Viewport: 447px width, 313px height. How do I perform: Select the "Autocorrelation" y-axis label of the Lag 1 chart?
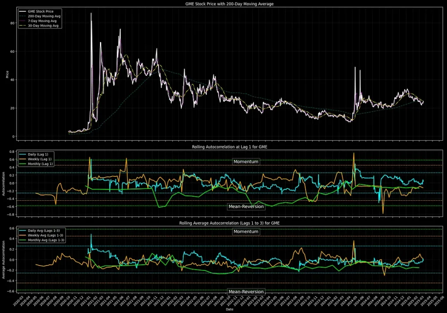[3, 184]
